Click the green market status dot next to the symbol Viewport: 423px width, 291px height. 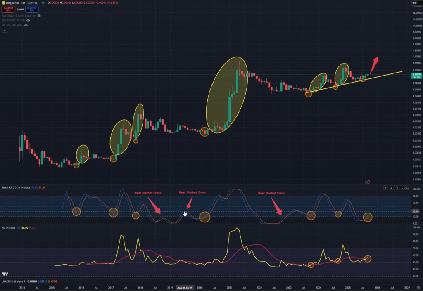43,3
